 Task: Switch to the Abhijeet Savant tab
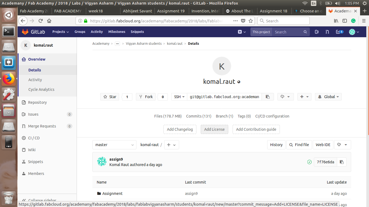pos(137,11)
